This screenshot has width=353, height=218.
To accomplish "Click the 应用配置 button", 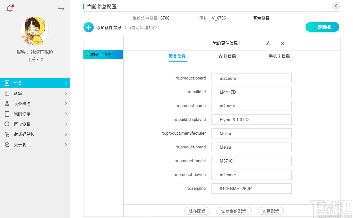I will [x=271, y=211].
